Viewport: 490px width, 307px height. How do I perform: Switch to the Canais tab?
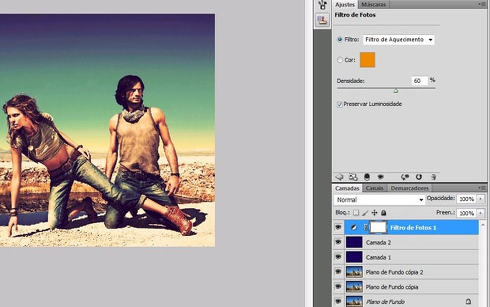point(374,188)
